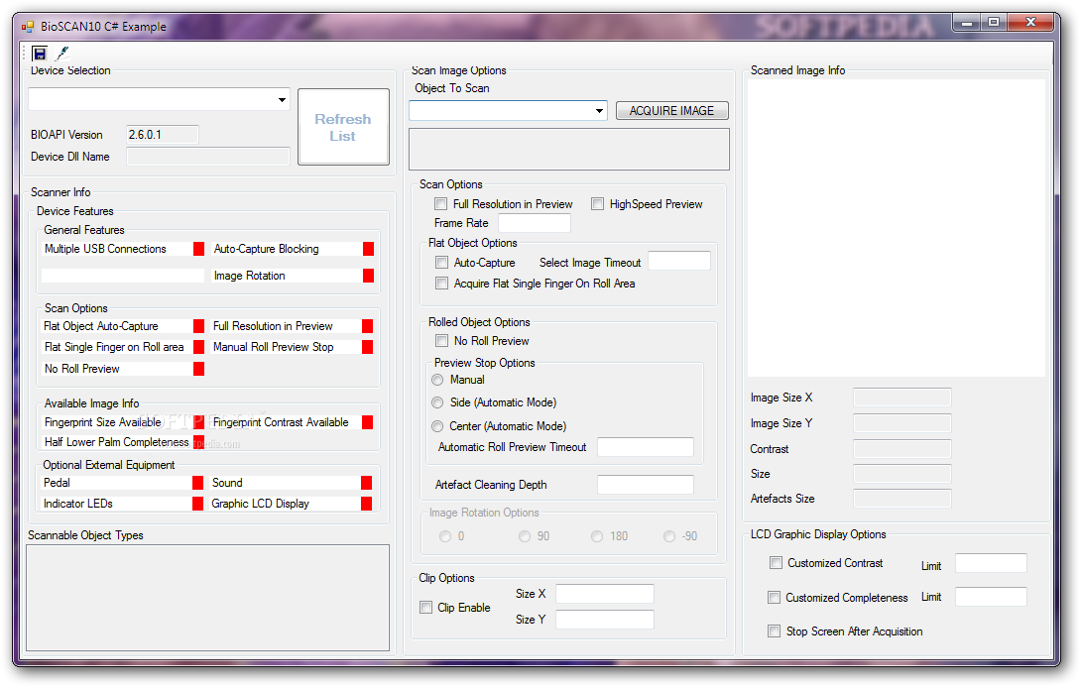This screenshot has width=1081, height=687.
Task: Click the BioSCAN10 title bar app icon
Action: point(28,27)
